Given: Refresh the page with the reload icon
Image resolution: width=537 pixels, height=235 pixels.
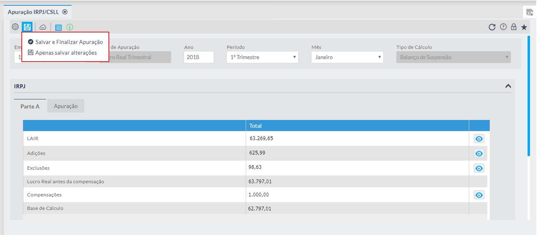Looking at the screenshot, I should pyautogui.click(x=492, y=27).
